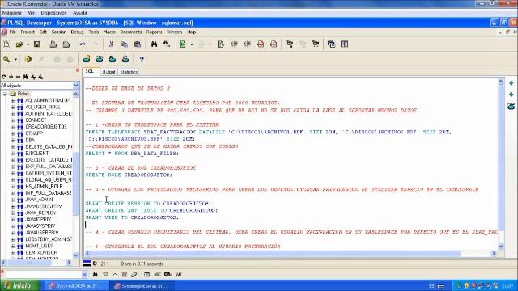Paste from clipboard using the paste toolbar icon

(138, 44)
